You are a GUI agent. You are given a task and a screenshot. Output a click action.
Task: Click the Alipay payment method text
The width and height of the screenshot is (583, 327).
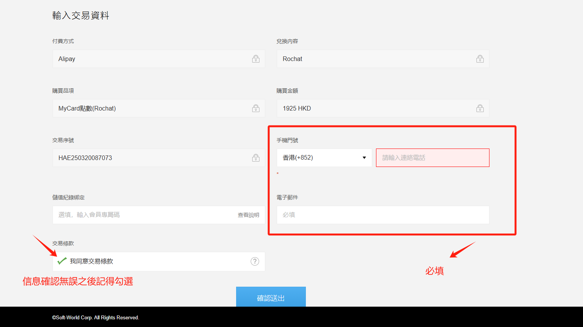point(67,59)
